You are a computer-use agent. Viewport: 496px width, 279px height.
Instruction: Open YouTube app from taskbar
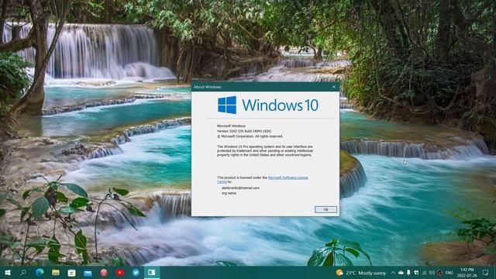120,273
